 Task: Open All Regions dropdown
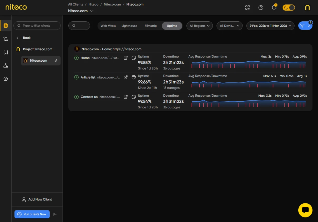pos(200,26)
